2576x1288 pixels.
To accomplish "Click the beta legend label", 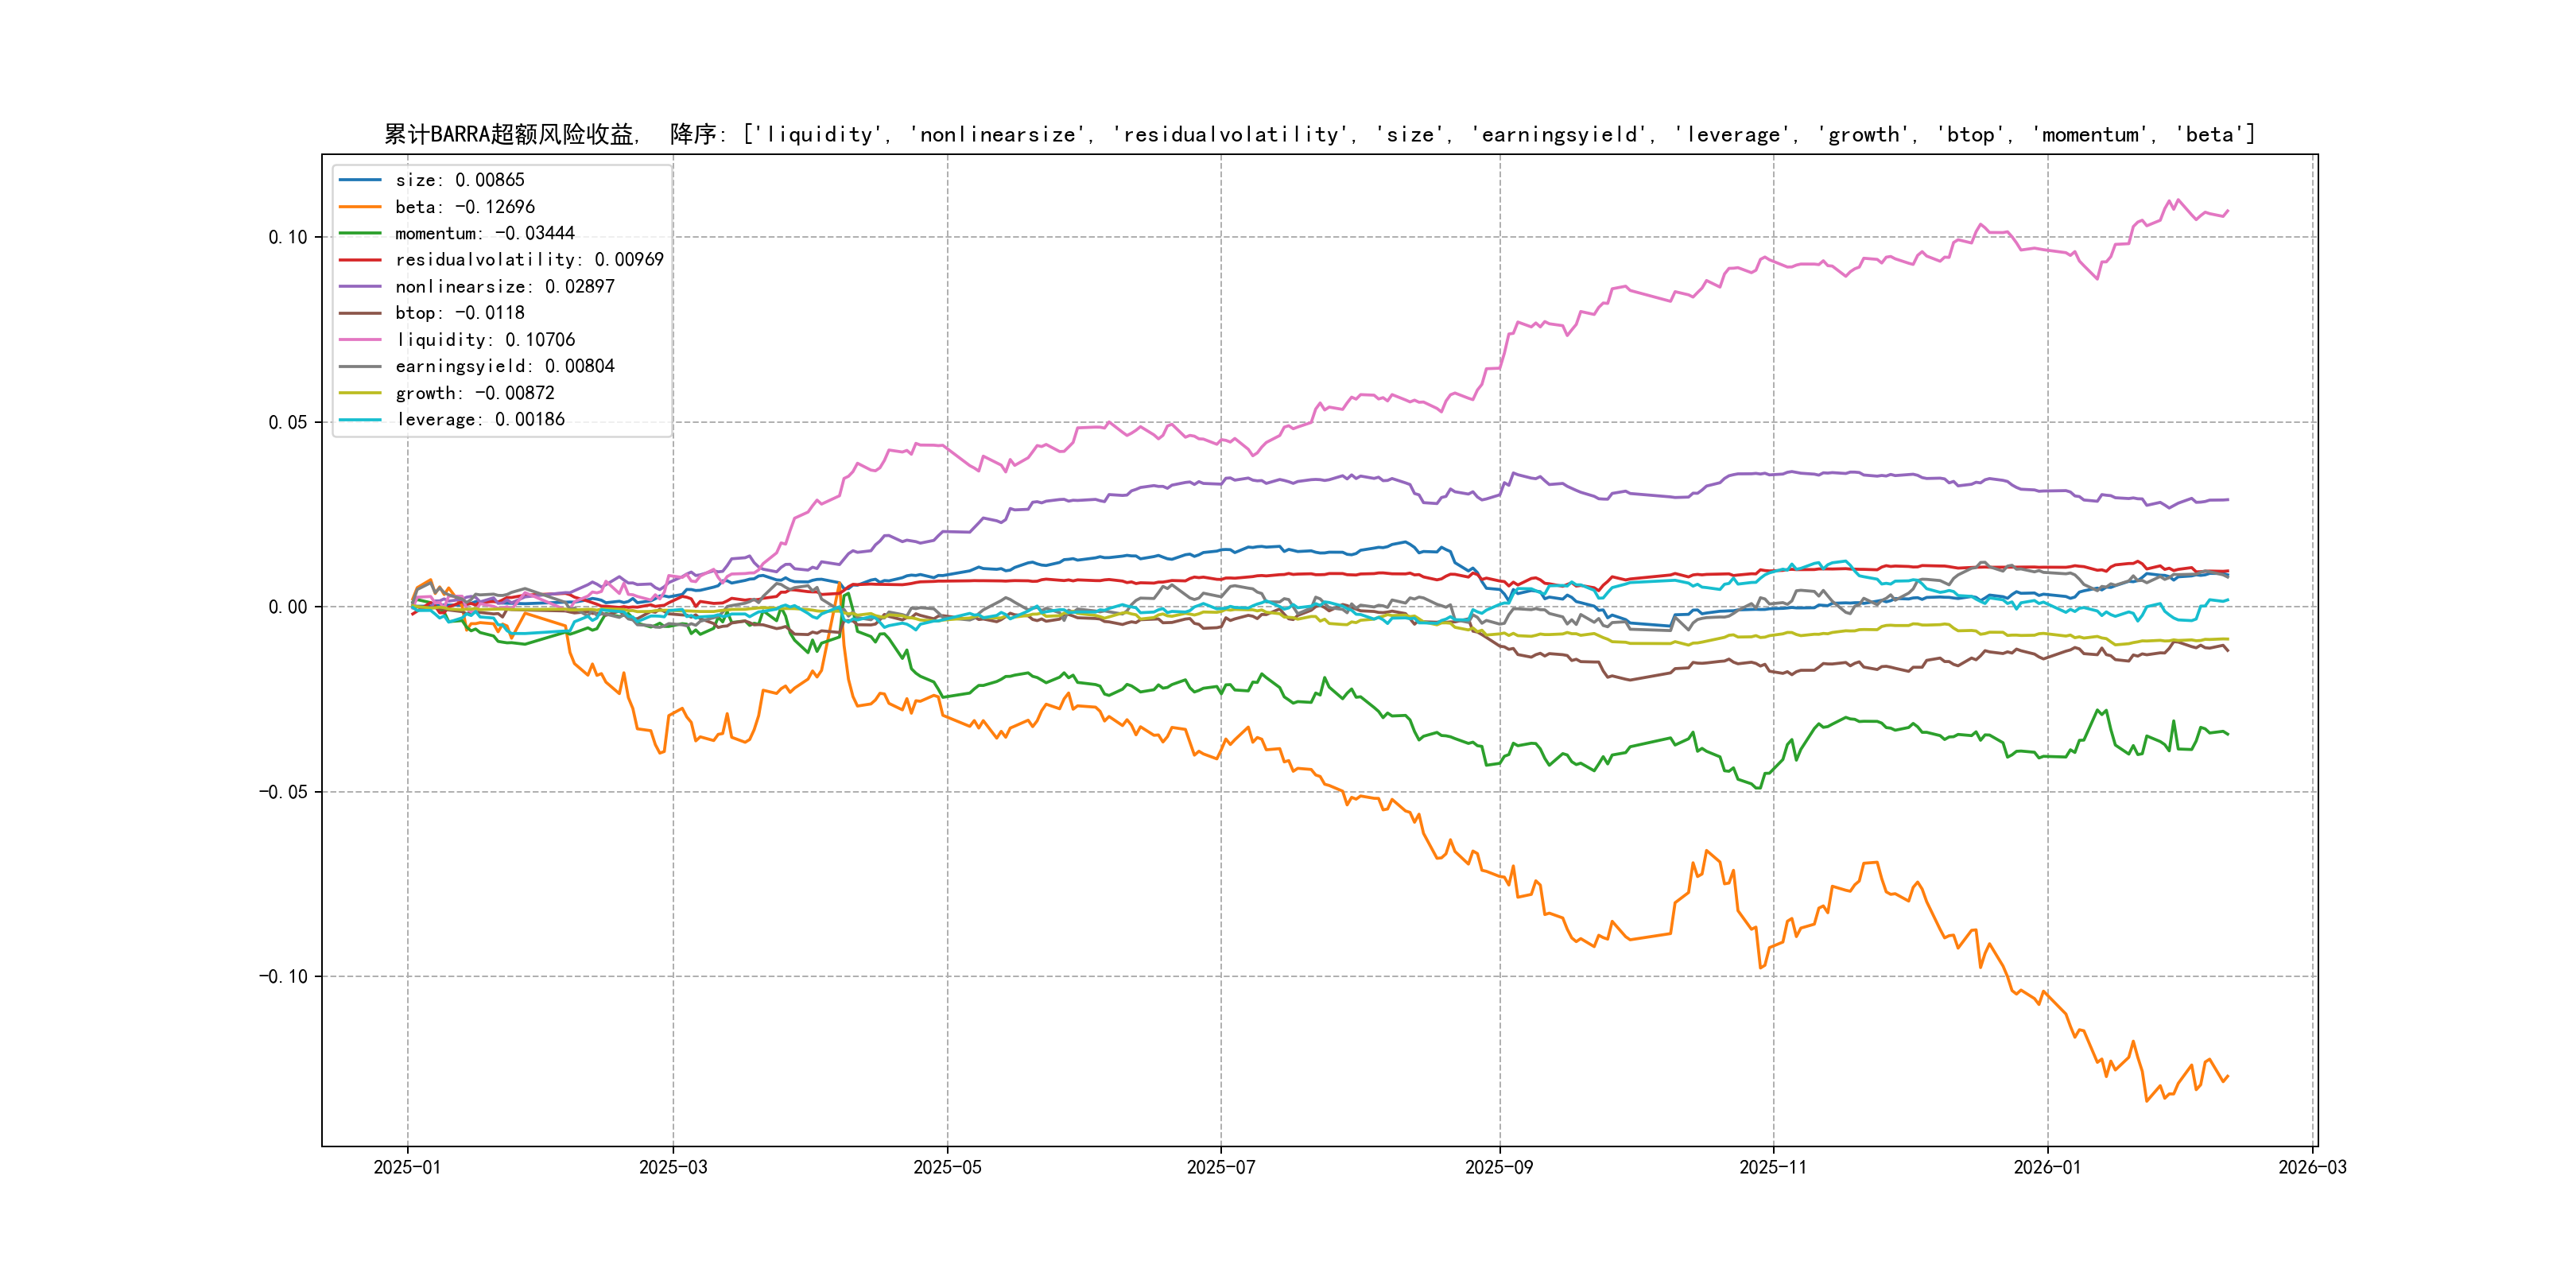I will (464, 207).
